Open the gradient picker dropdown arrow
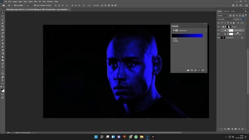The image size is (249, 140). pyautogui.click(x=204, y=35)
